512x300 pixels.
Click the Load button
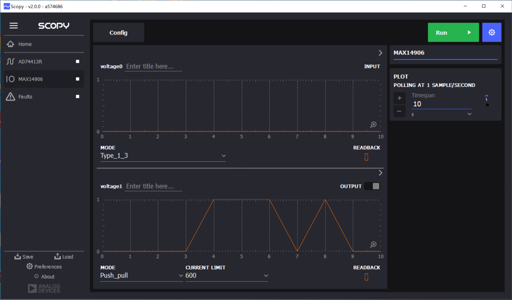click(x=64, y=256)
